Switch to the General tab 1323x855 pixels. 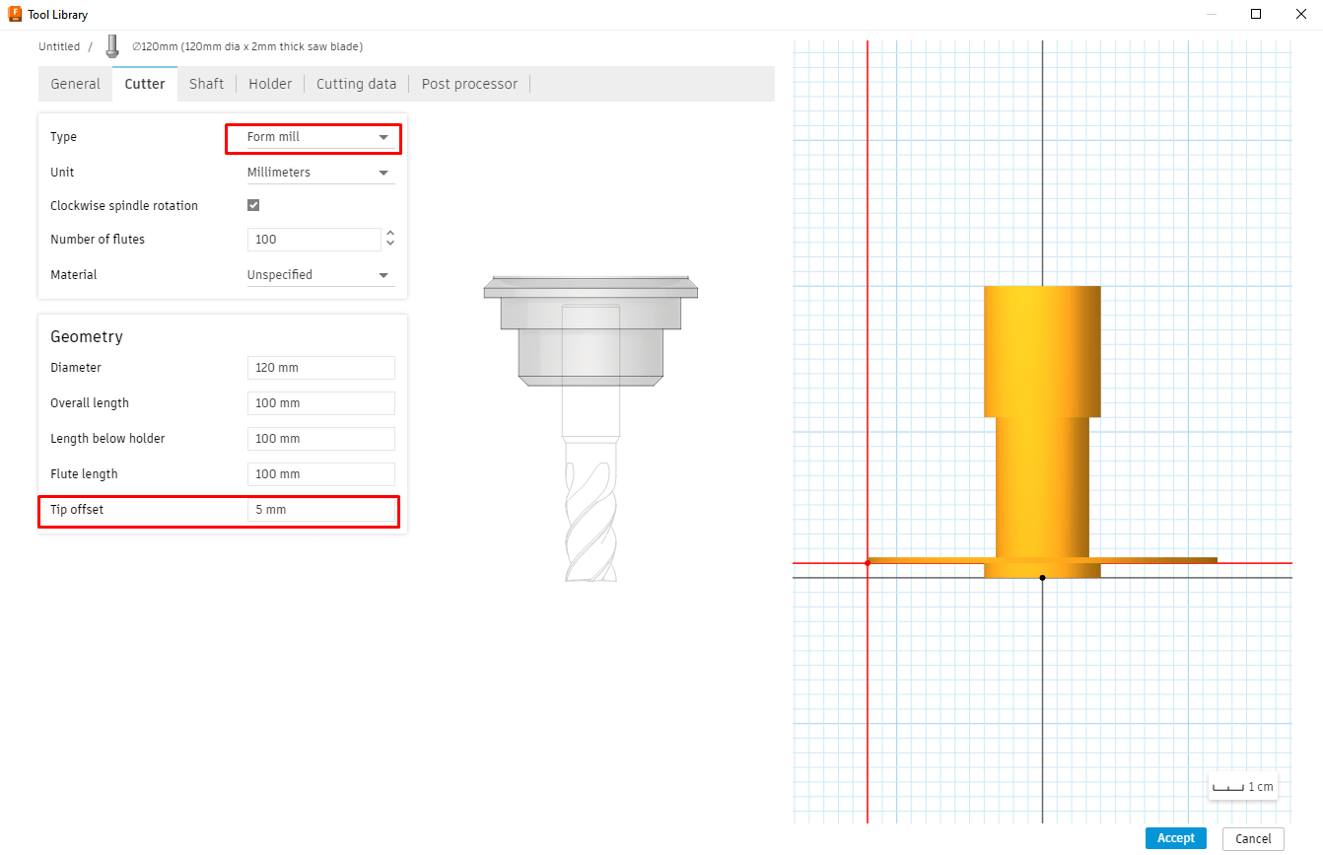point(75,83)
